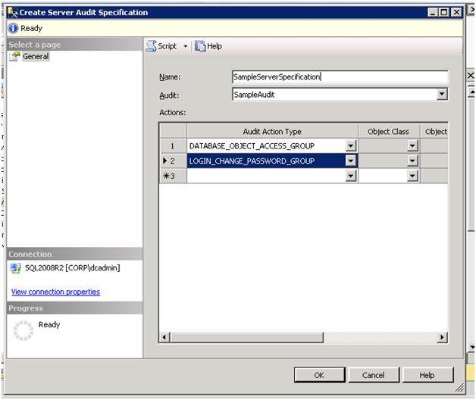The height and width of the screenshot is (400, 476).
Task: Select row header 1
Action: point(173,146)
